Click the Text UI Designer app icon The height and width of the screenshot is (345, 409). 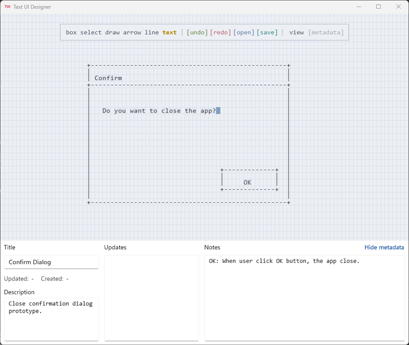7,7
